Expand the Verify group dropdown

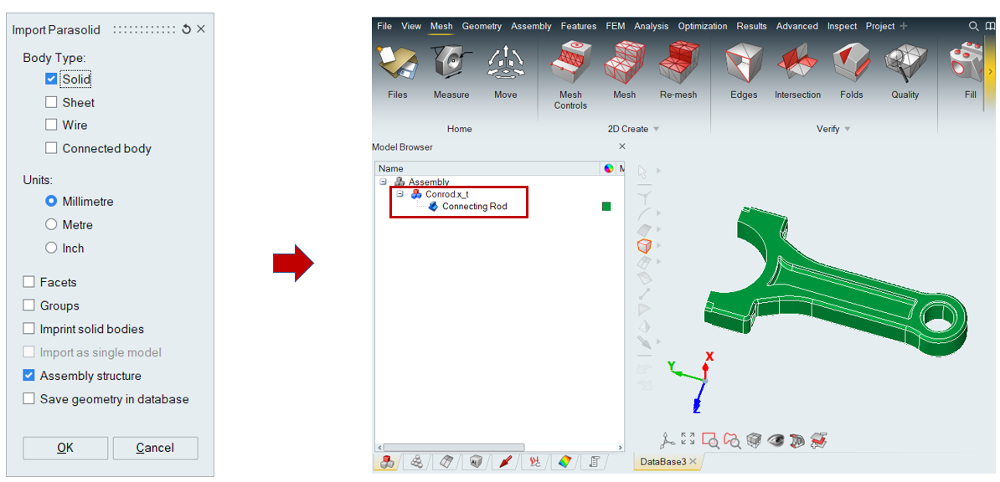pos(848,129)
